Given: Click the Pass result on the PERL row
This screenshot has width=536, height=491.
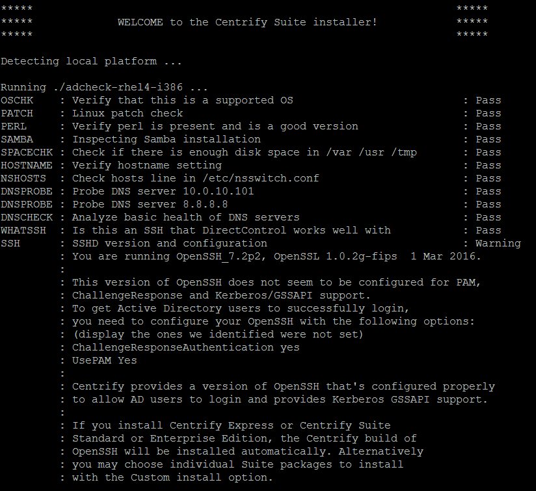Looking at the screenshot, I should pos(489,126).
